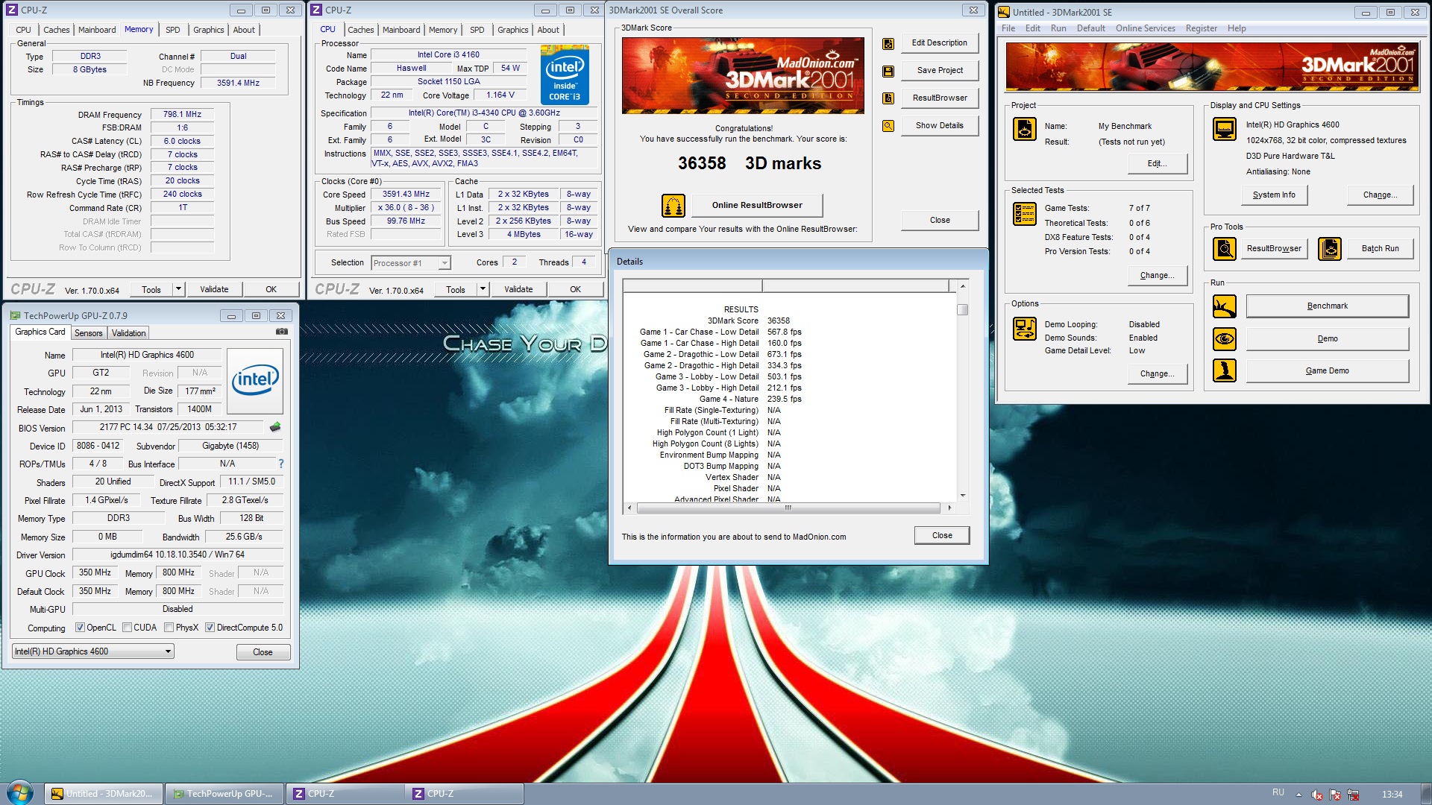
Task: Open Tools dropdown arrow in CPU-Z CPU window
Action: pyautogui.click(x=483, y=289)
